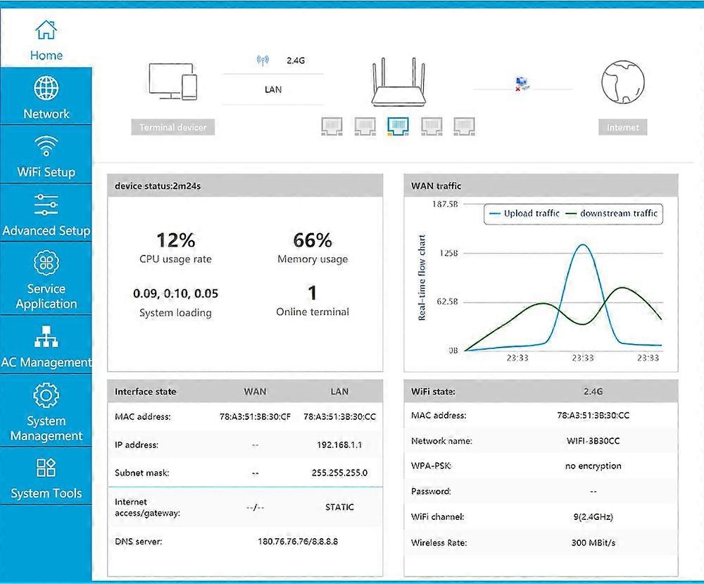Click the Terminal devicer button

click(172, 128)
